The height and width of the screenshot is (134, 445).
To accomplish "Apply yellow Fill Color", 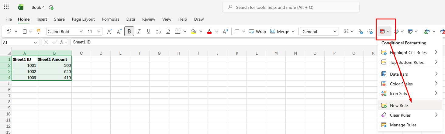I will [x=194, y=31].
